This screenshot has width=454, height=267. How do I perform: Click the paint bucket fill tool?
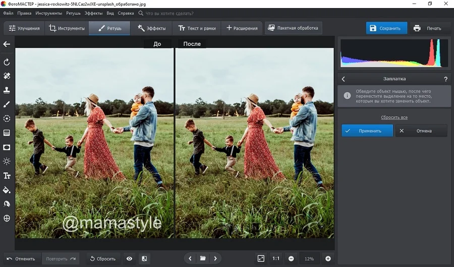point(7,190)
